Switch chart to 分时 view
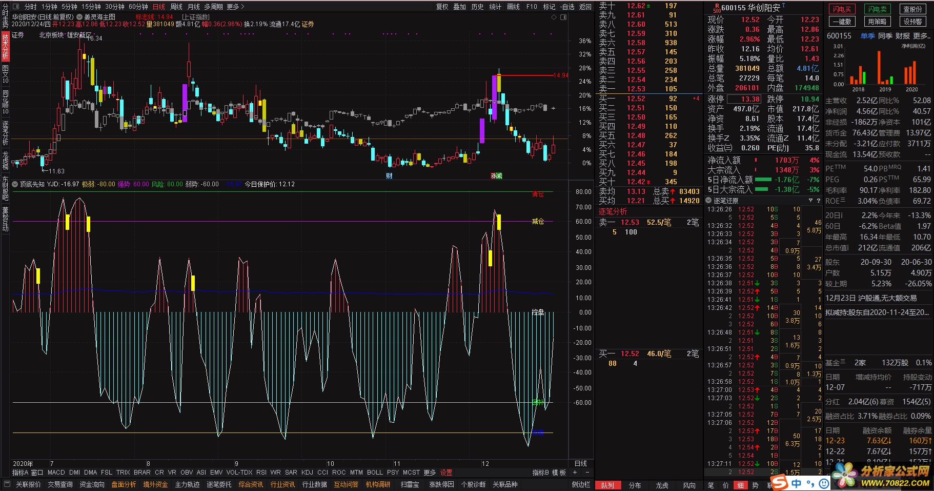 pos(30,7)
